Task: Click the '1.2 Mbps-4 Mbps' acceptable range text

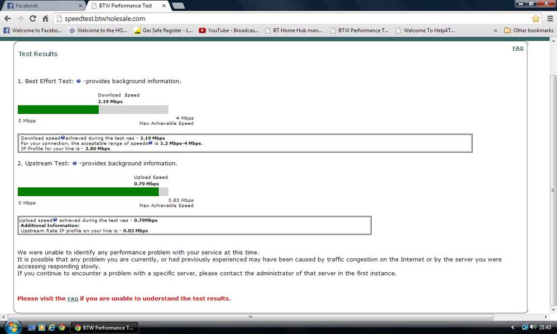Action: (x=181, y=143)
